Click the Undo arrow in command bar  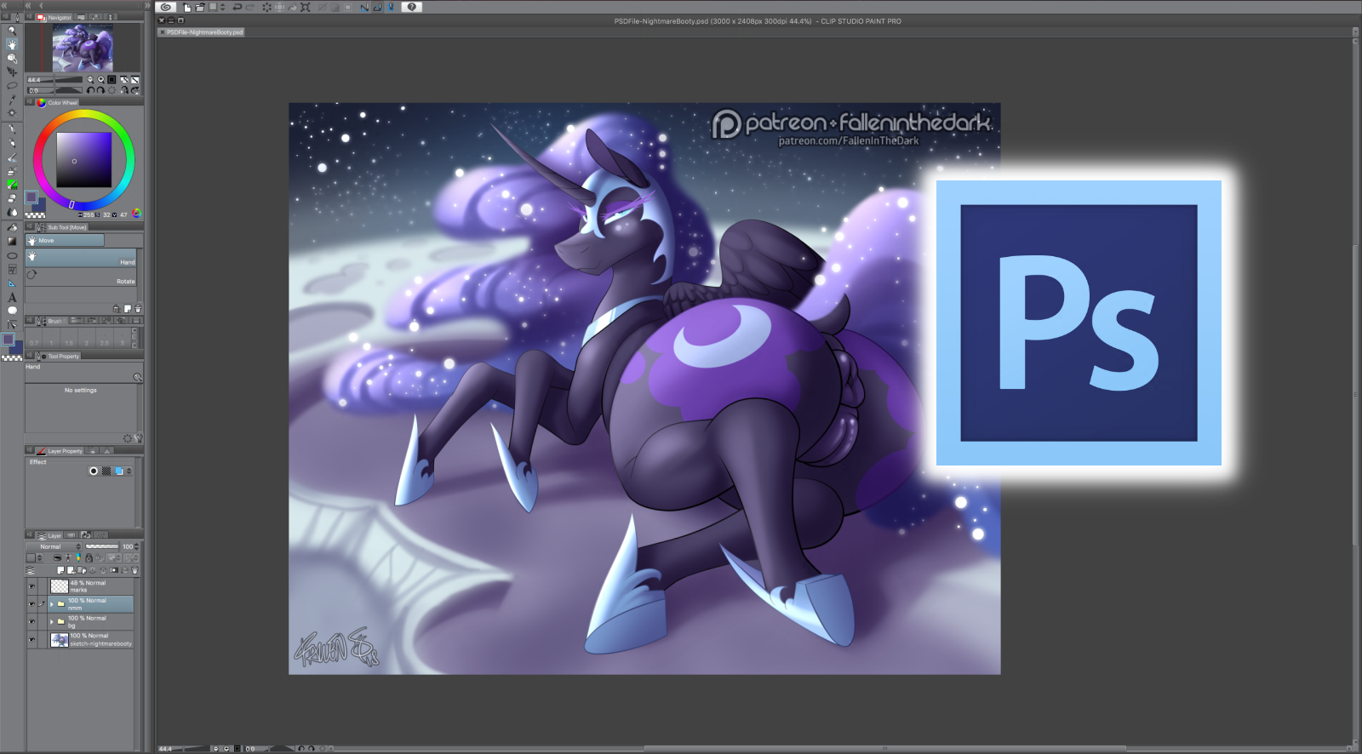pyautogui.click(x=237, y=7)
